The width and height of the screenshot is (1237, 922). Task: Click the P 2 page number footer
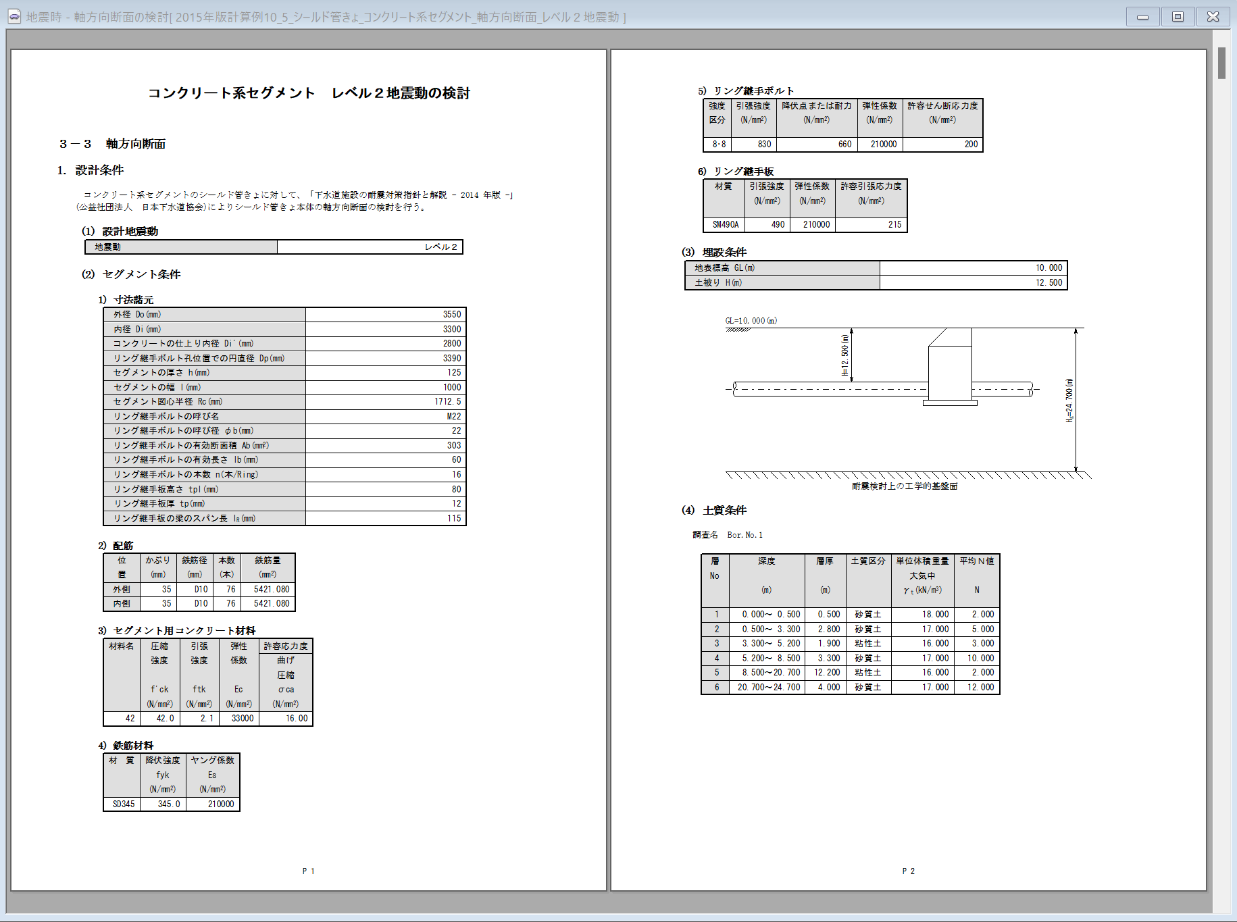(x=908, y=871)
